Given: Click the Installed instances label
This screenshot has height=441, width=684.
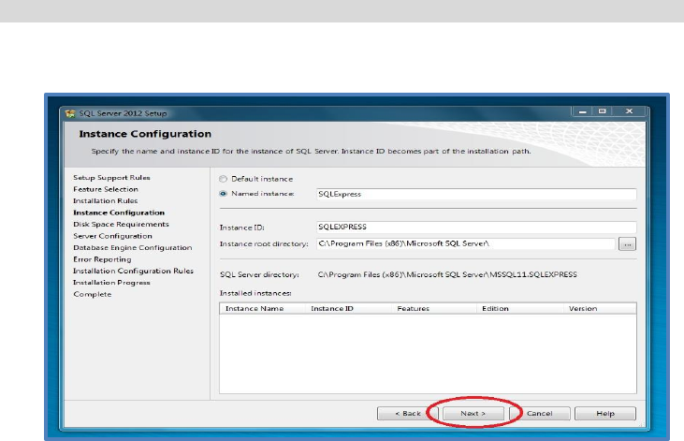Looking at the screenshot, I should [255, 293].
